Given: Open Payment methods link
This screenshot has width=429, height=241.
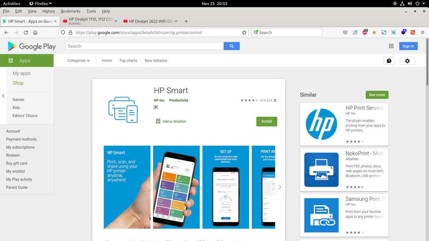Looking at the screenshot, I should click(21, 139).
